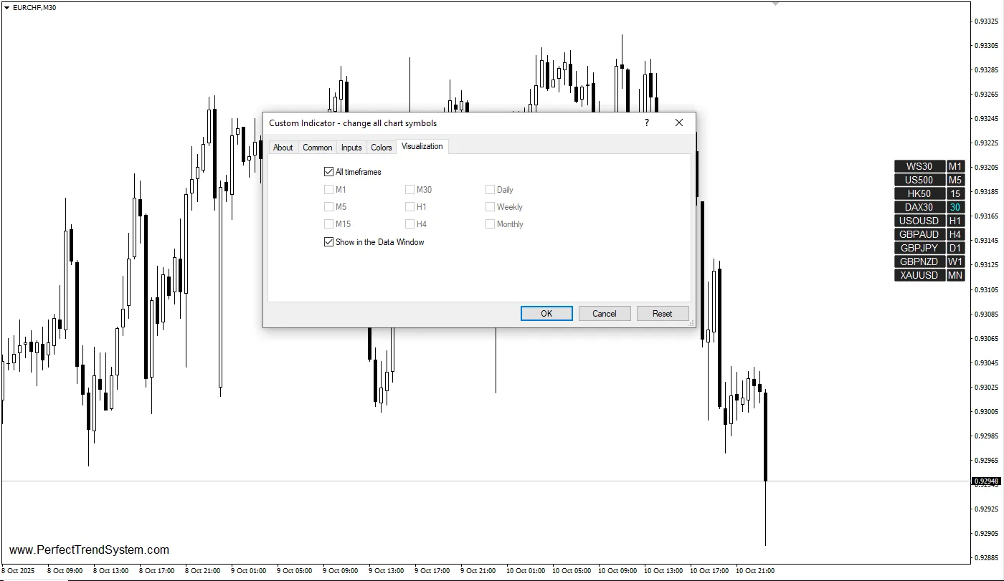Select the WS30 symbol in the panel
This screenshot has width=1004, height=581.
tap(919, 166)
